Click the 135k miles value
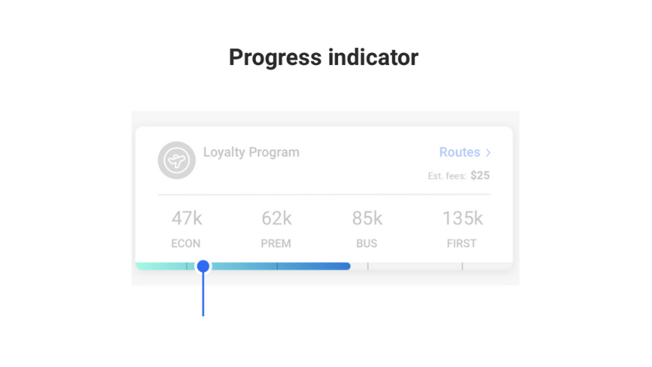The image size is (652, 367). tap(462, 218)
